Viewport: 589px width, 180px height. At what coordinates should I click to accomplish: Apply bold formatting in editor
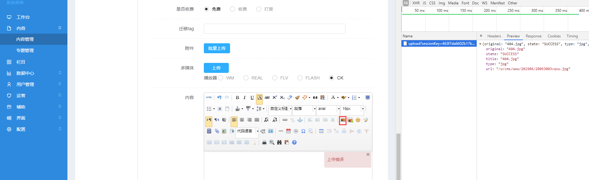[x=237, y=97]
